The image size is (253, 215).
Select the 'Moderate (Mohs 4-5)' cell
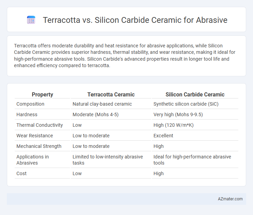(95, 114)
